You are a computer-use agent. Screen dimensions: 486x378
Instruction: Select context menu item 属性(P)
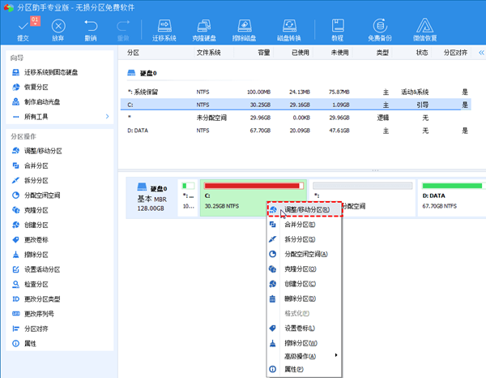[304, 369]
